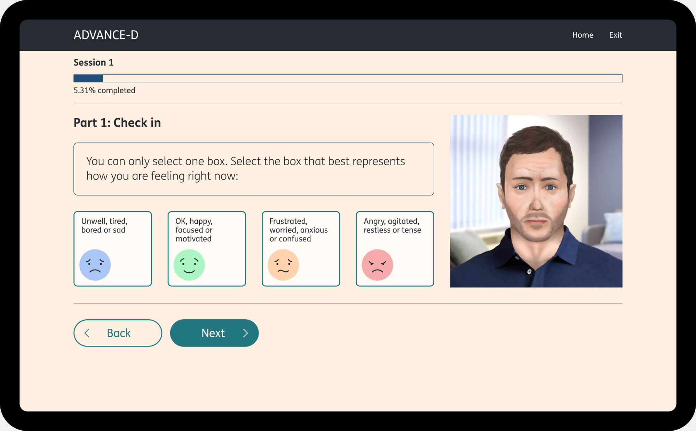Click Exit in the top bar
This screenshot has height=431, width=696.
coord(615,35)
